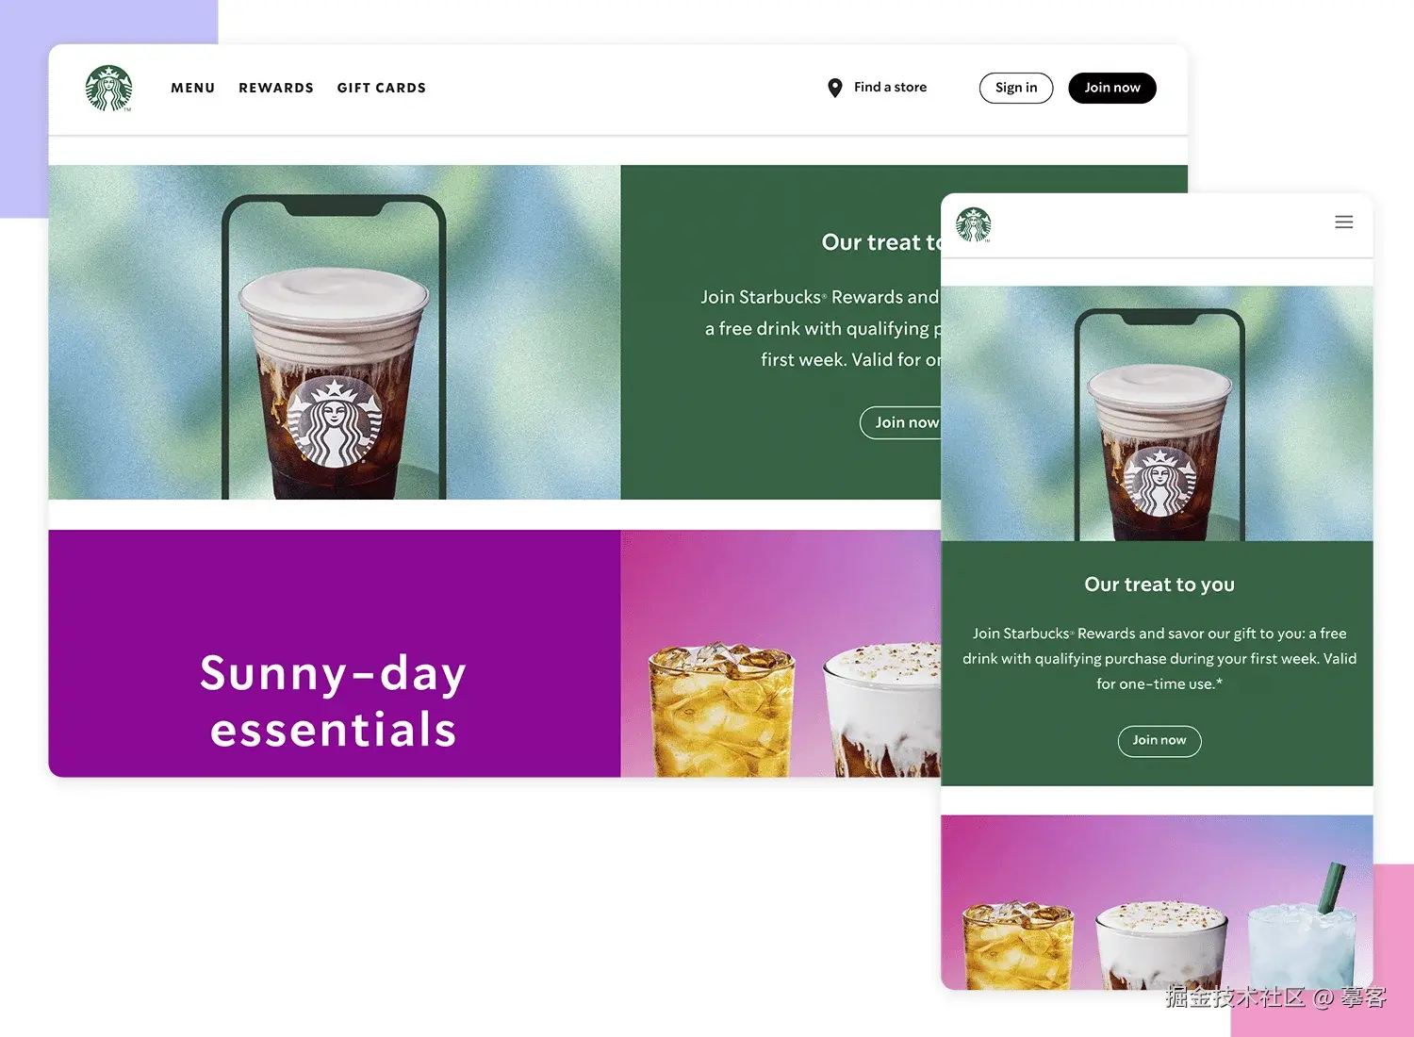1414x1037 pixels.
Task: Open the MENU navigation item
Action: (x=193, y=88)
